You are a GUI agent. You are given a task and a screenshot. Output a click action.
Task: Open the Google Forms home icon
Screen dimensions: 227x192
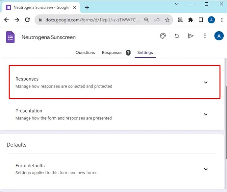coord(10,37)
